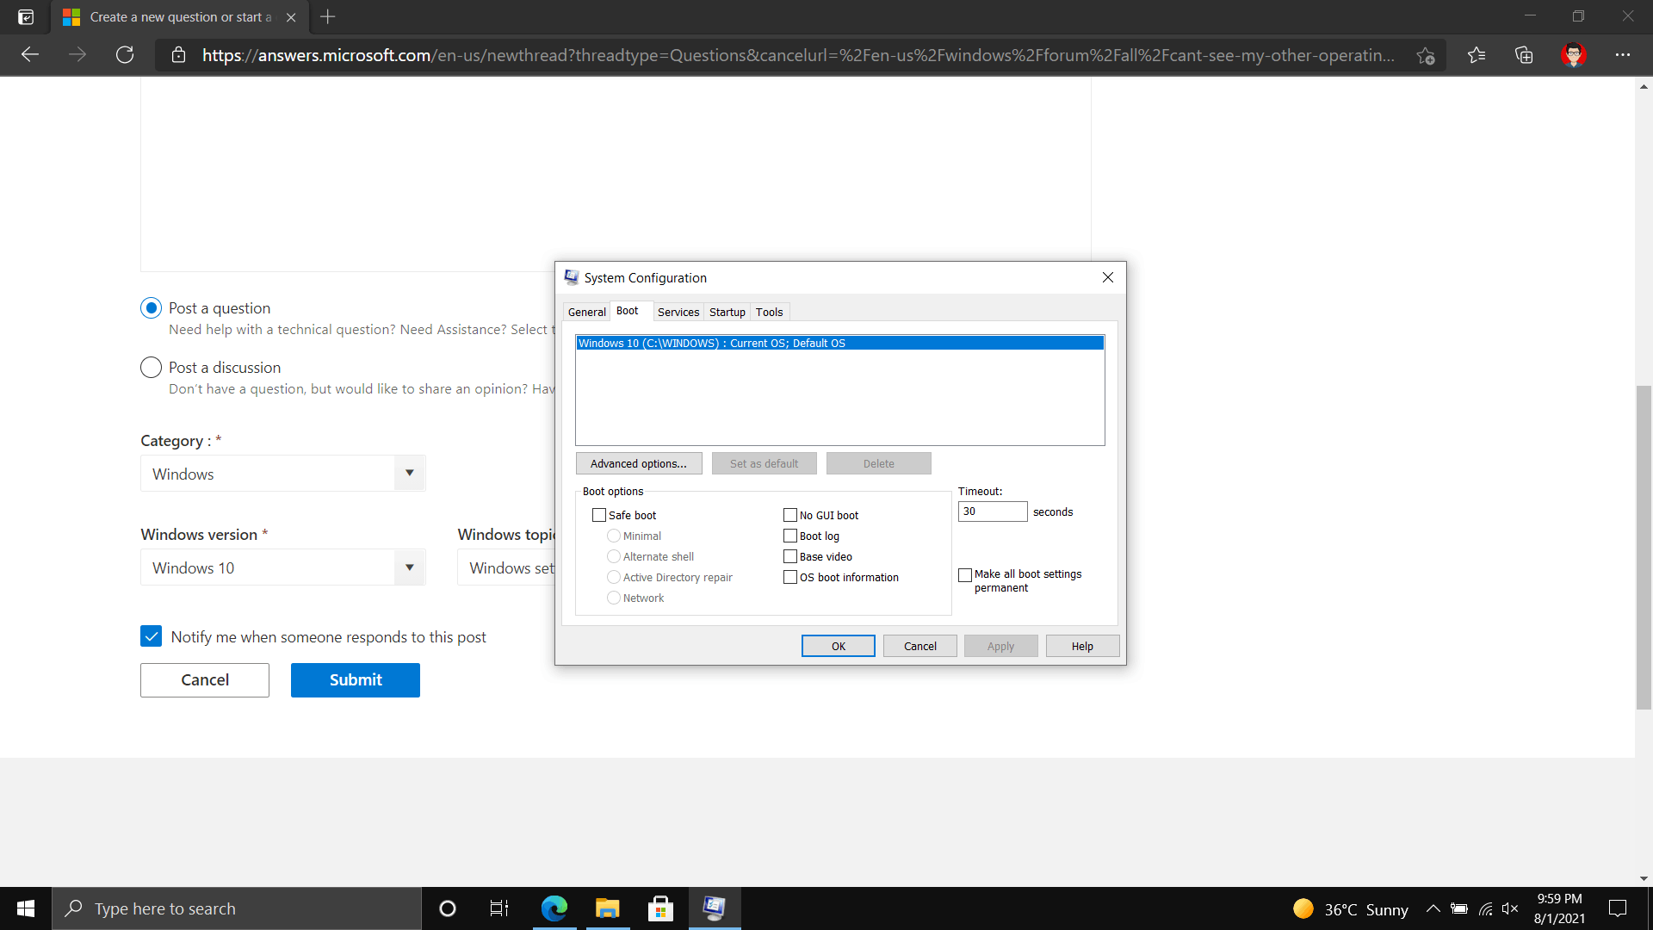Add this page to favorites (star icon)
Screen dimensions: 1653x930
click(1426, 55)
